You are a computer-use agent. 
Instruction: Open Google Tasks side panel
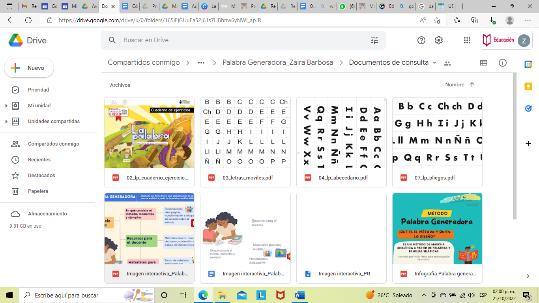528,108
